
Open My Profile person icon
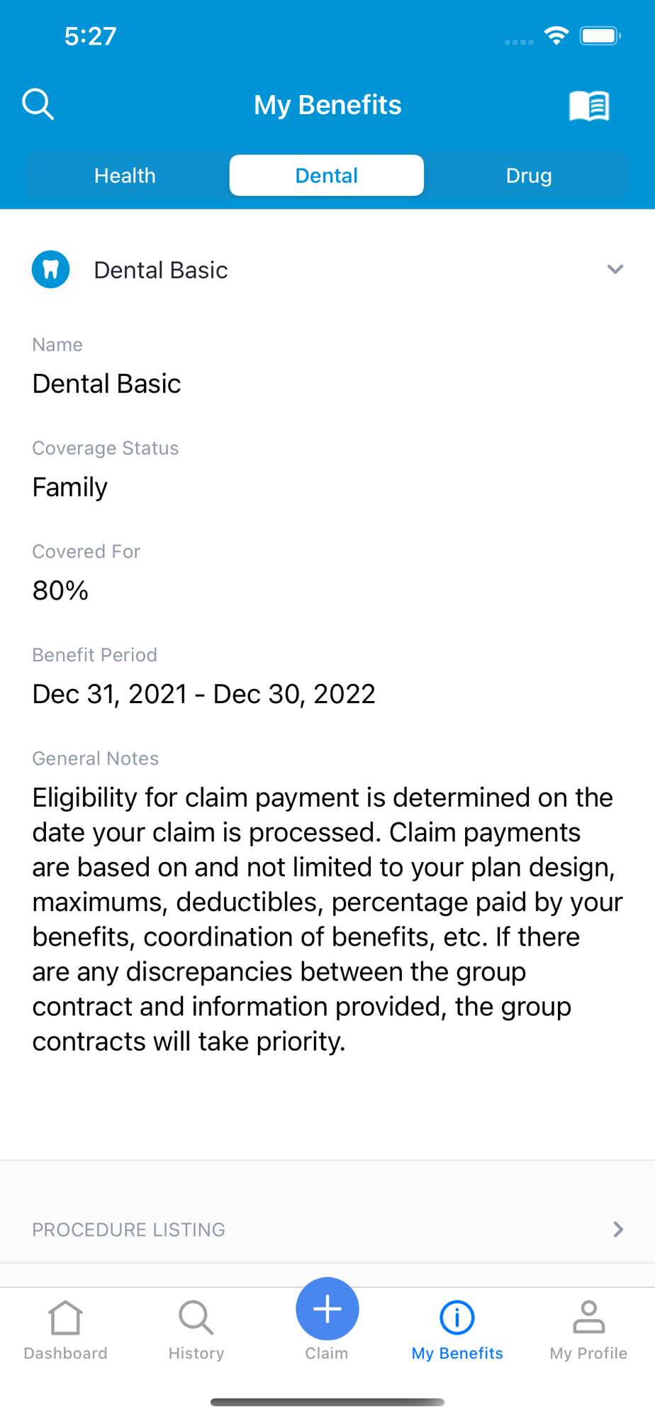588,1318
